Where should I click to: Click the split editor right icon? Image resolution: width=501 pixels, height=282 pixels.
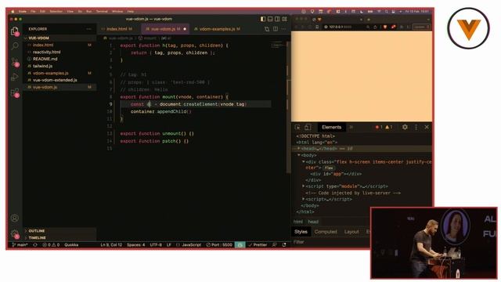pos(275,29)
